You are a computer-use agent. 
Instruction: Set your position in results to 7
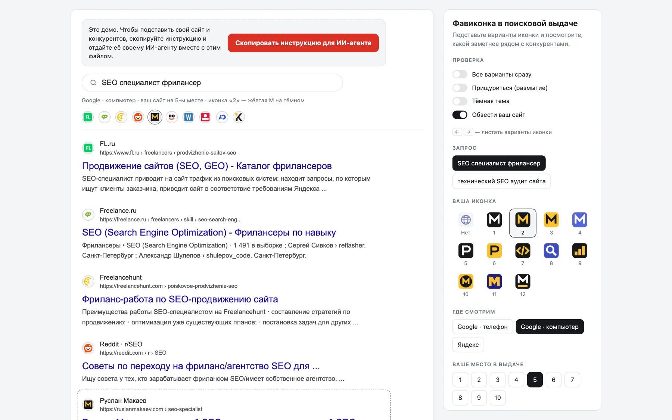coord(572,380)
